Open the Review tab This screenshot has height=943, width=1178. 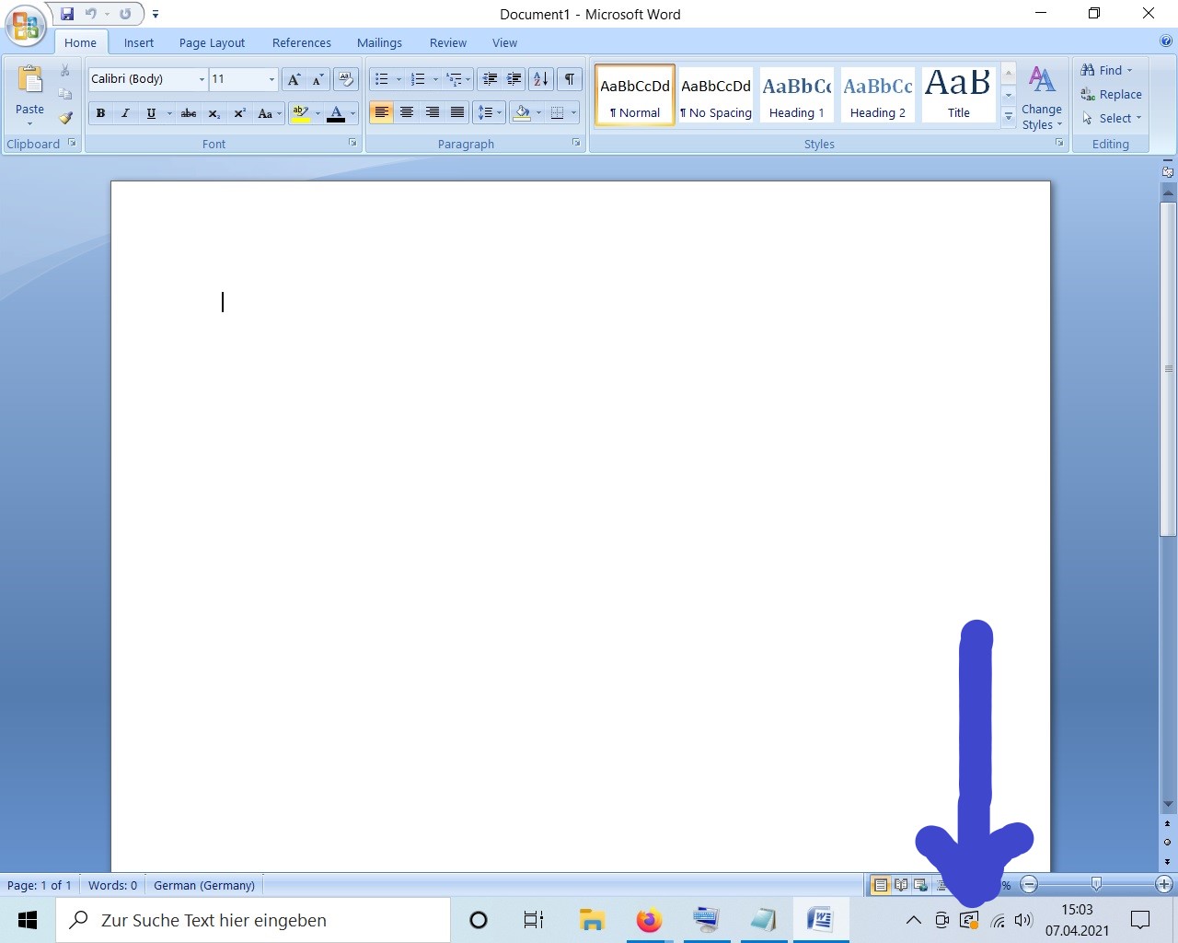coord(448,42)
